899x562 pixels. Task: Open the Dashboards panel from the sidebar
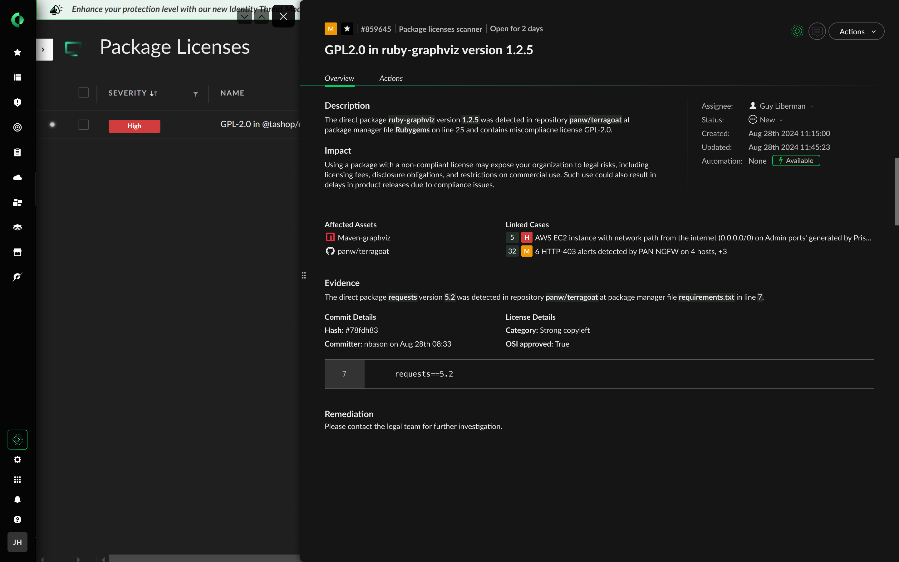17,77
